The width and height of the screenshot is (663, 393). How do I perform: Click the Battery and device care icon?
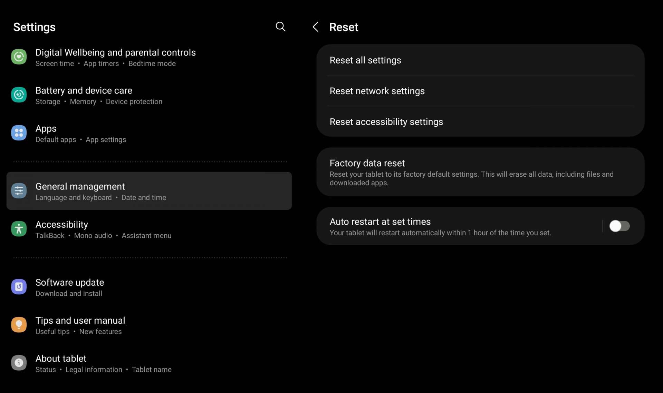click(x=19, y=95)
